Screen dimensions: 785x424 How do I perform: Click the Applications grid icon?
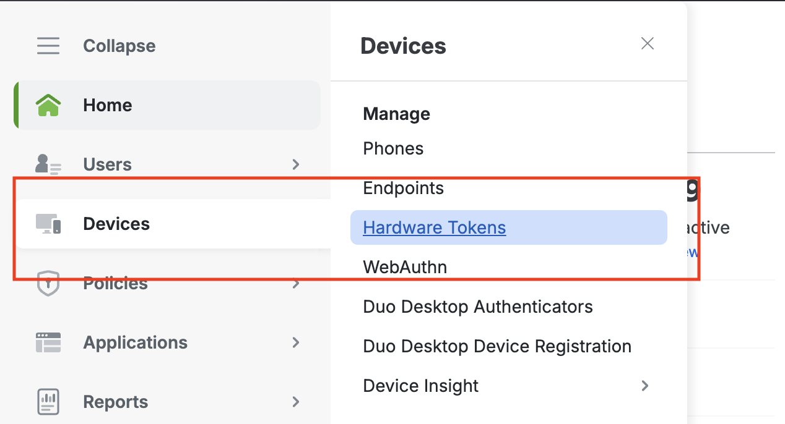(48, 342)
